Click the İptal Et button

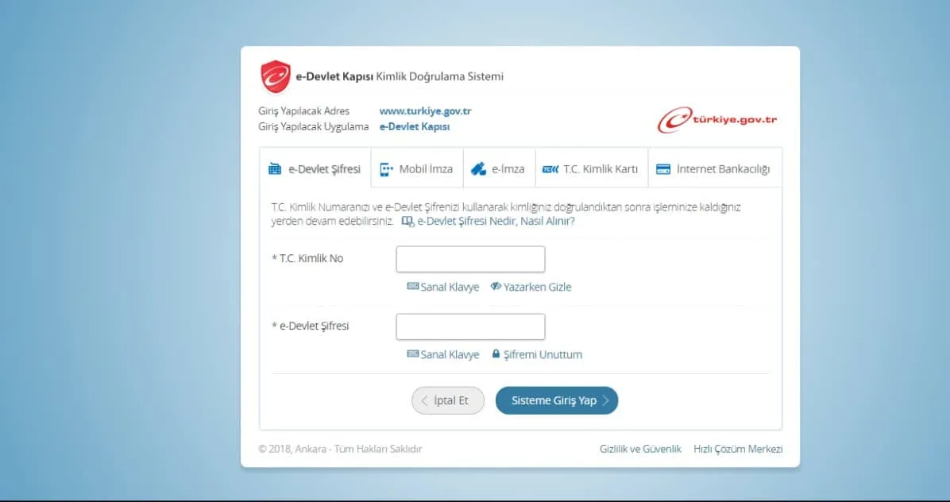[x=448, y=400]
